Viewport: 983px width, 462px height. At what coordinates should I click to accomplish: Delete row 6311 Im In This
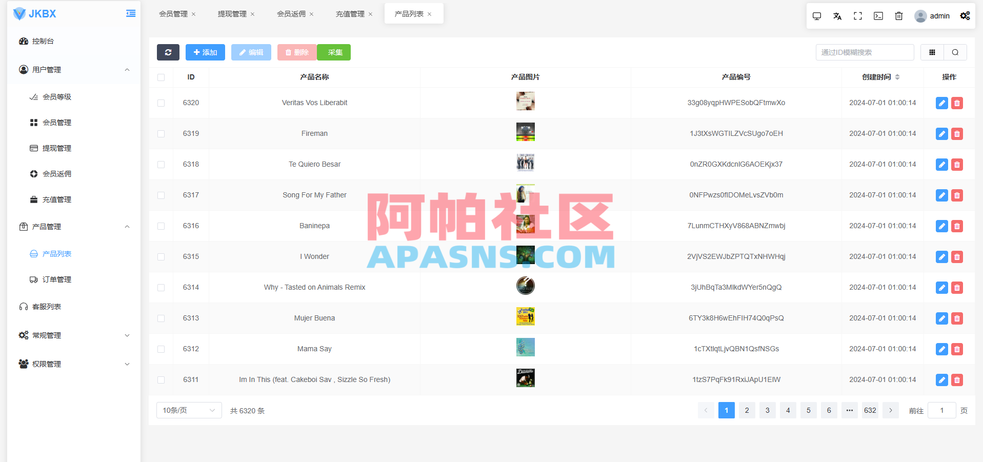tap(957, 380)
